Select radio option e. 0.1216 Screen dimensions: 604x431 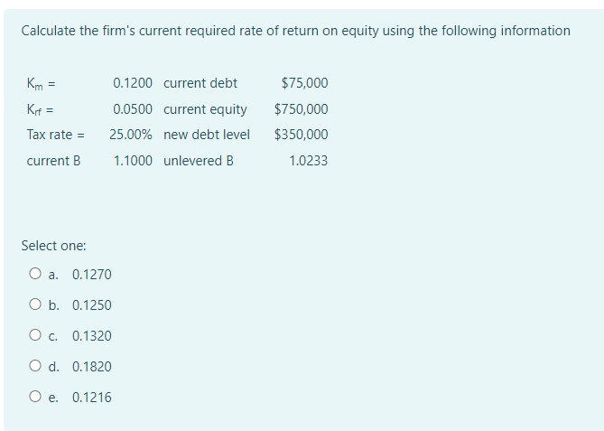pyautogui.click(x=35, y=396)
